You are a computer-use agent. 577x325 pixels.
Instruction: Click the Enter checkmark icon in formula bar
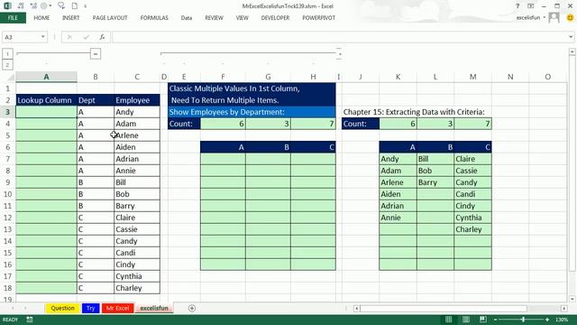coord(87,37)
